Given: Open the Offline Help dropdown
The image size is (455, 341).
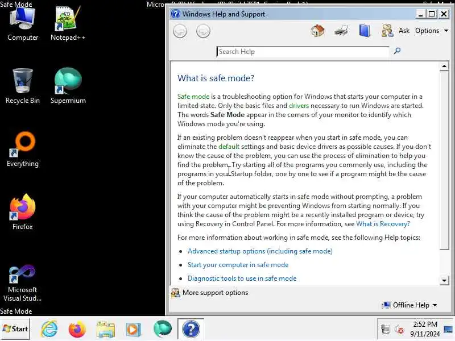Looking at the screenshot, I should (409, 305).
